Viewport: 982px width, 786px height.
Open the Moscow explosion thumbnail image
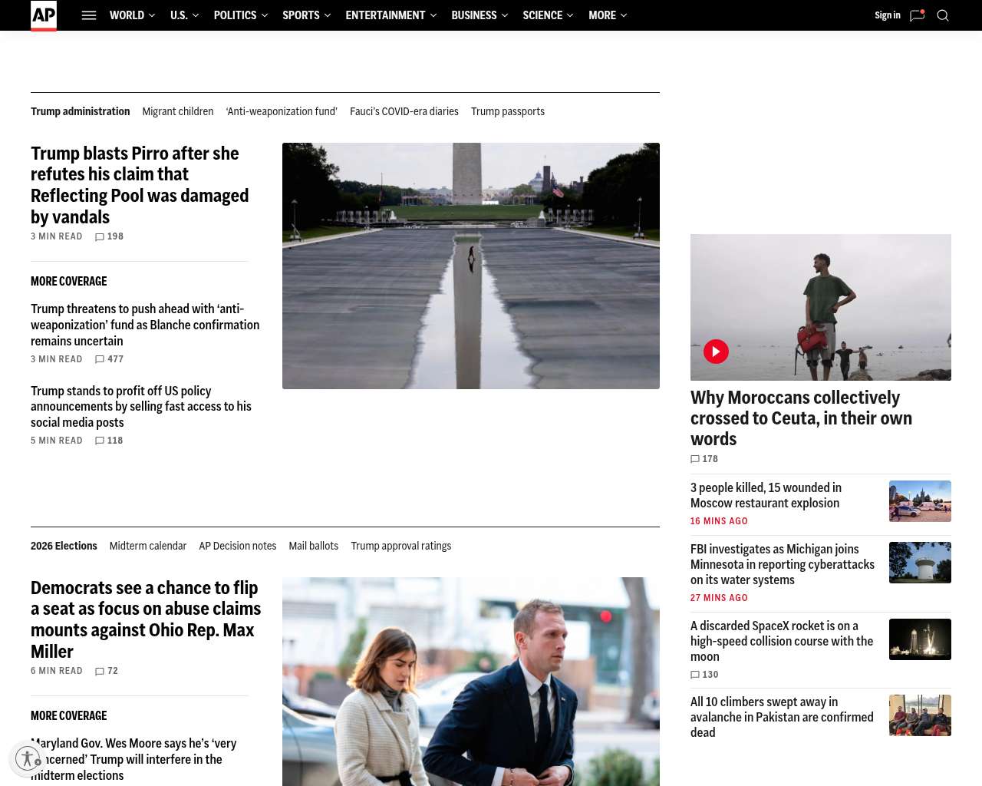(x=920, y=501)
